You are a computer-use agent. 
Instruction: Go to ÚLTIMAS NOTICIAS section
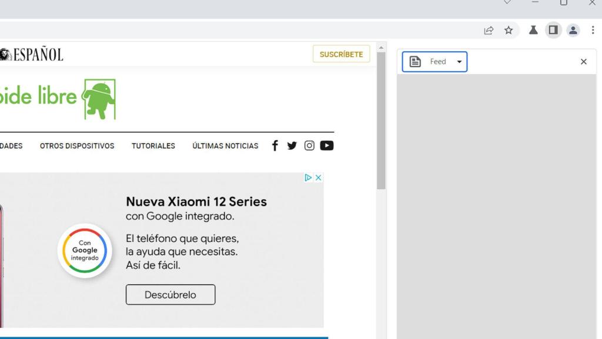(225, 146)
